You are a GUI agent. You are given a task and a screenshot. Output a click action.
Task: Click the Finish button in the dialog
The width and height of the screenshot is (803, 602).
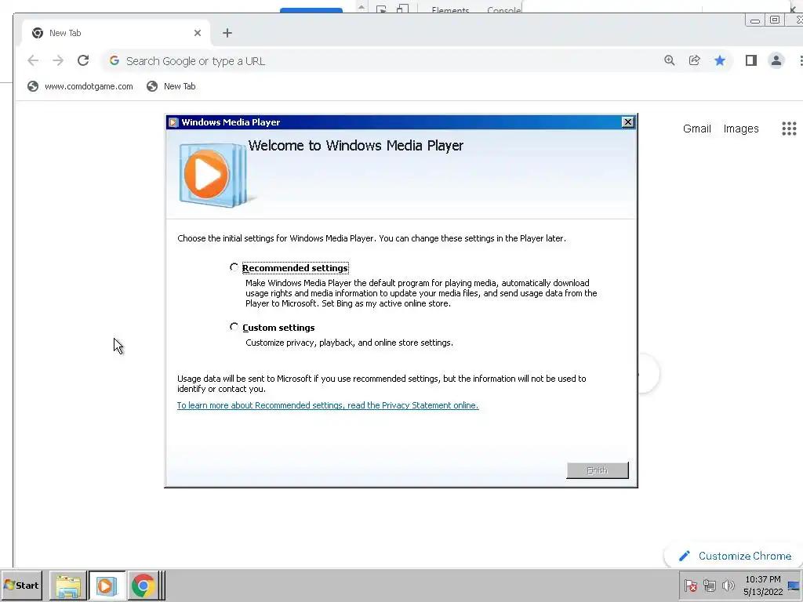pyautogui.click(x=597, y=470)
